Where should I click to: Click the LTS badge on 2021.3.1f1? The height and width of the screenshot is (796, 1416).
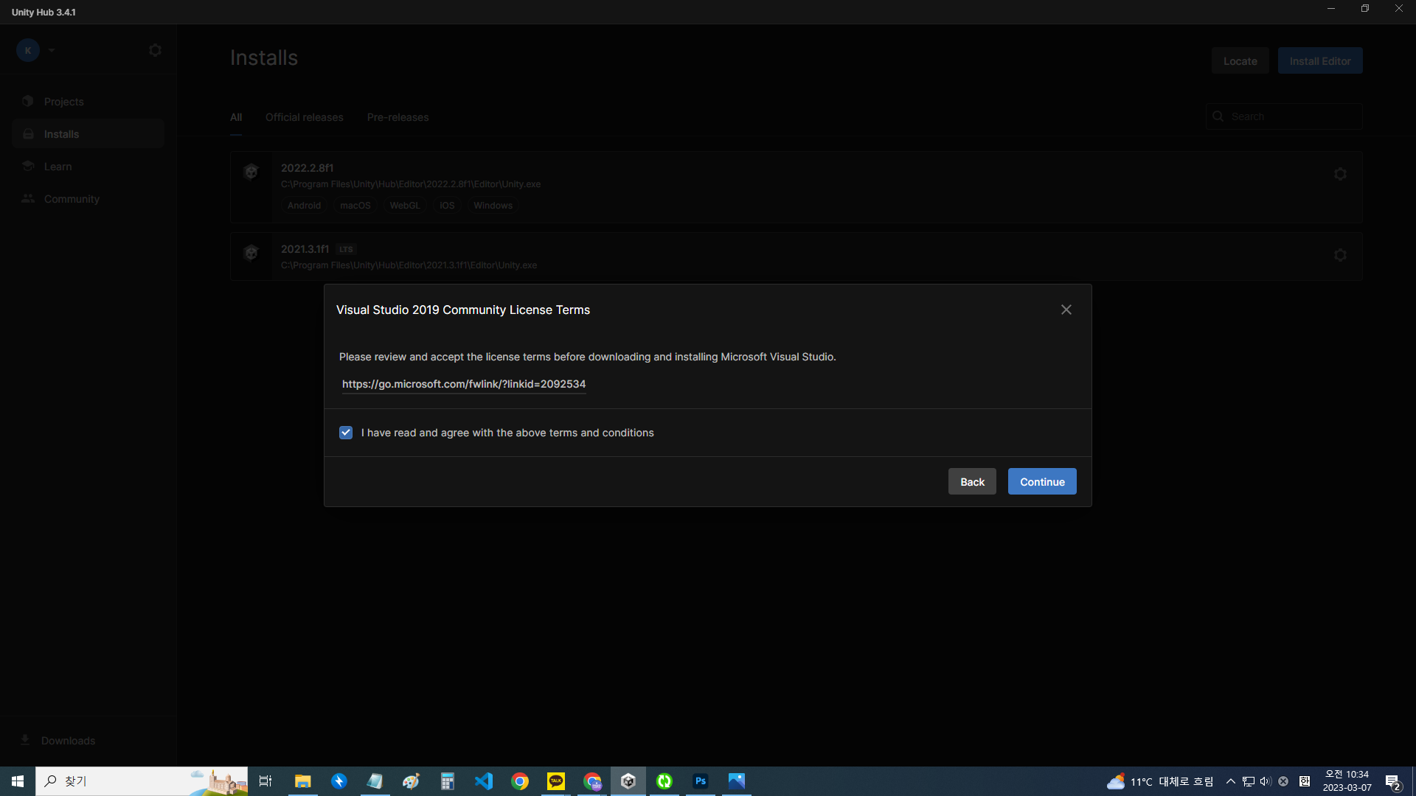point(346,249)
